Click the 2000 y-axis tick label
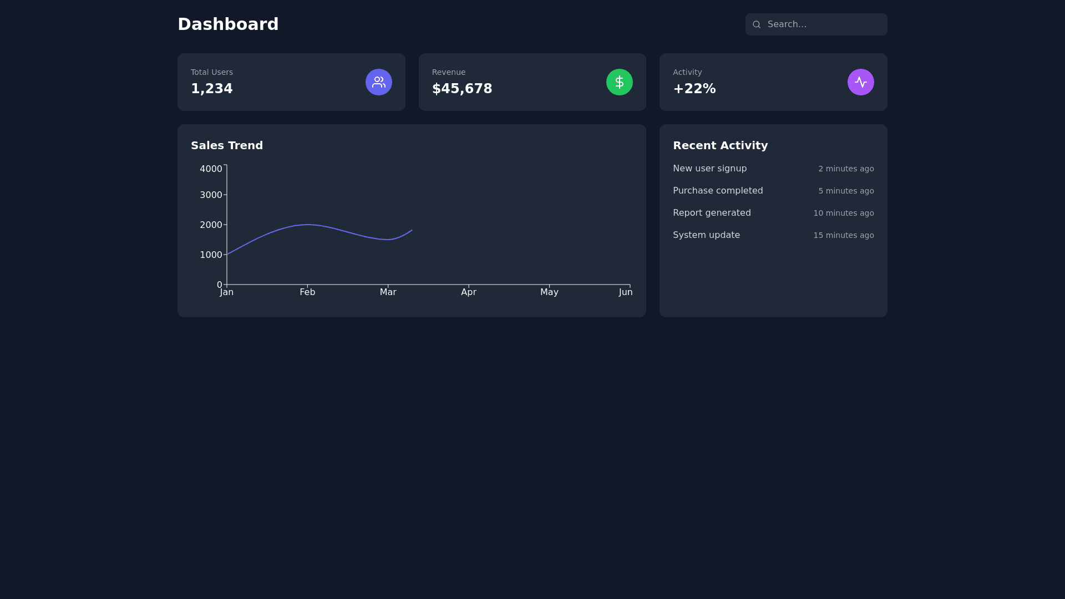1065x599 pixels. (211, 225)
